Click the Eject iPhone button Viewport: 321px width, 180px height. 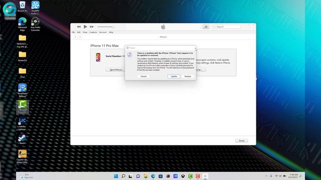[x=116, y=70]
